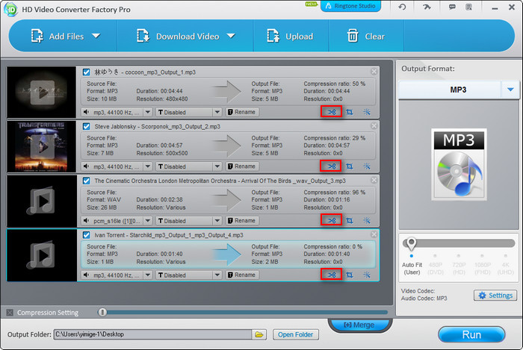The width and height of the screenshot is (523, 350).
Task: Open the crop tool for the cocoon file
Action: (x=349, y=112)
